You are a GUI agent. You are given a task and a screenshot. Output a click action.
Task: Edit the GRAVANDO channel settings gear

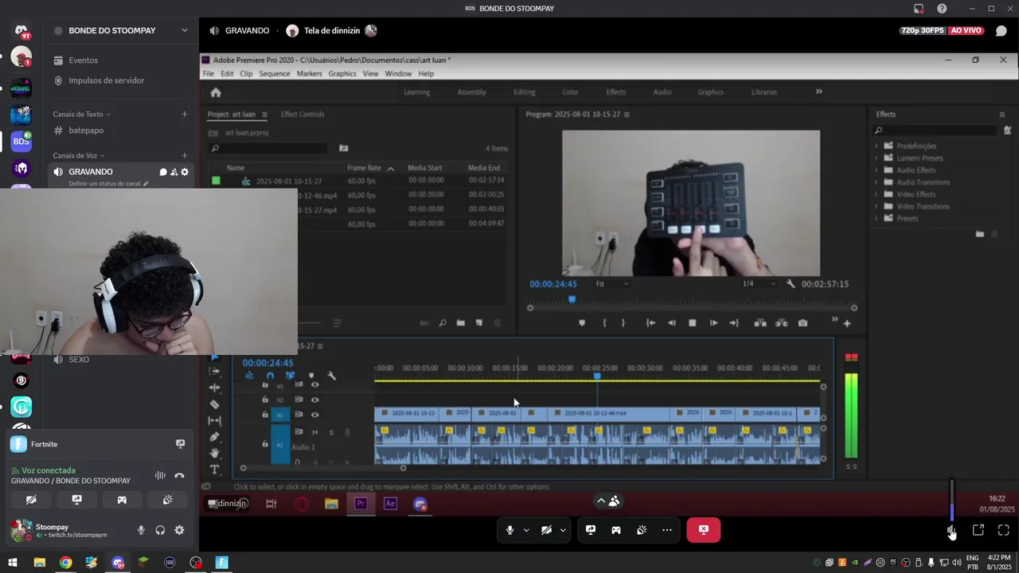coord(185,172)
